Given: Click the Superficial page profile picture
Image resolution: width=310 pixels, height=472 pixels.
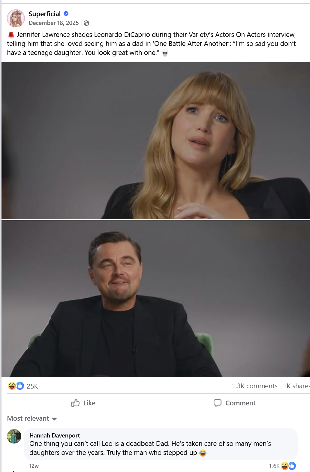Looking at the screenshot, I should [x=16, y=18].
